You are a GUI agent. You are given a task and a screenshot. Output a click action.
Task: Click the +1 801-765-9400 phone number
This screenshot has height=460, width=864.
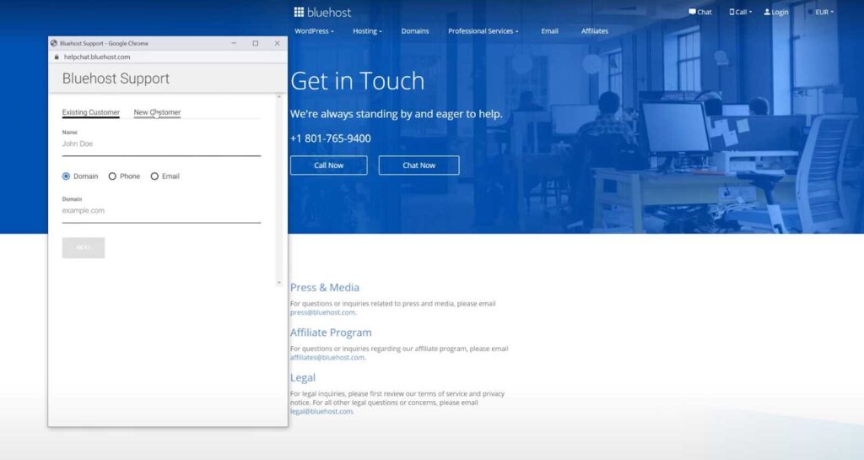(331, 138)
